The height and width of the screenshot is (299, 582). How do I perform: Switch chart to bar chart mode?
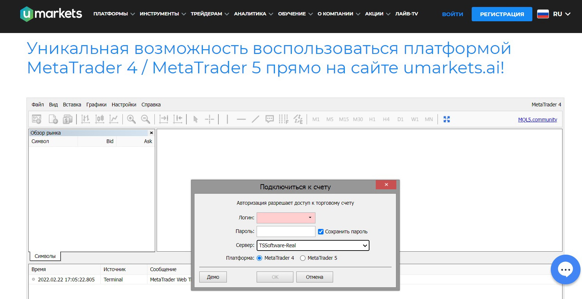tap(85, 119)
